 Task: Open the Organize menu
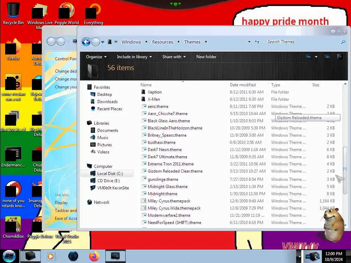(x=96, y=57)
